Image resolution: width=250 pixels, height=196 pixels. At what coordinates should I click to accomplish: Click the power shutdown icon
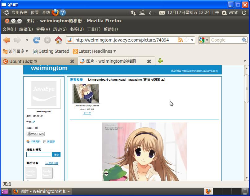click(244, 13)
